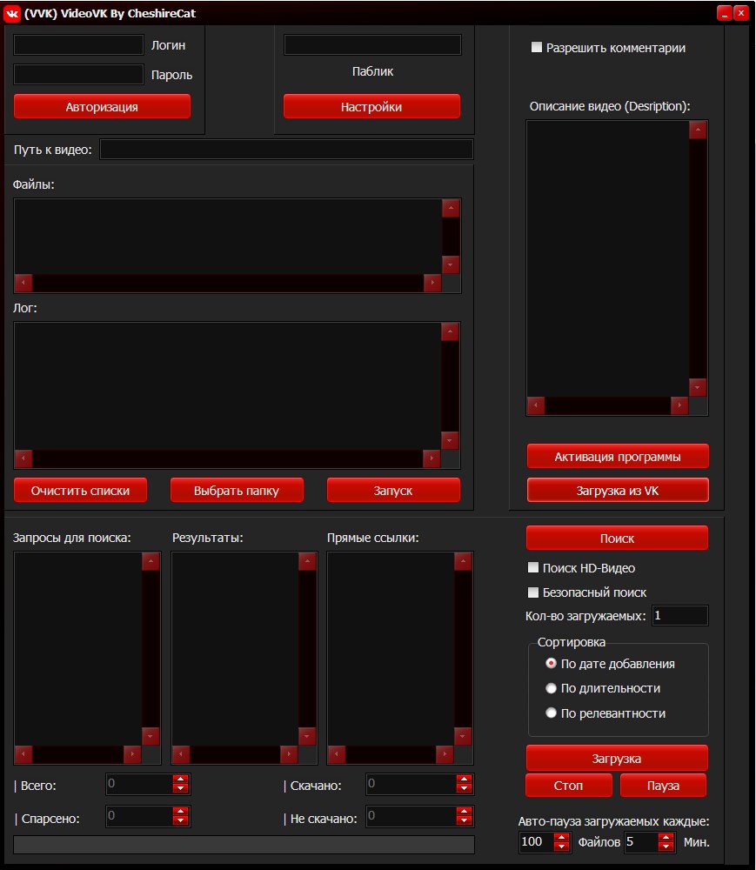Click inside the Описание видео text area
756x870 pixels.
coord(608,258)
